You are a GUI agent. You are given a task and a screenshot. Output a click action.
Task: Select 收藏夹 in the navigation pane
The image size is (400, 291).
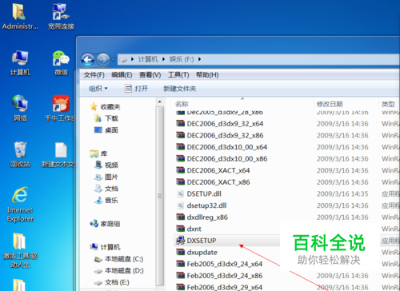click(105, 106)
